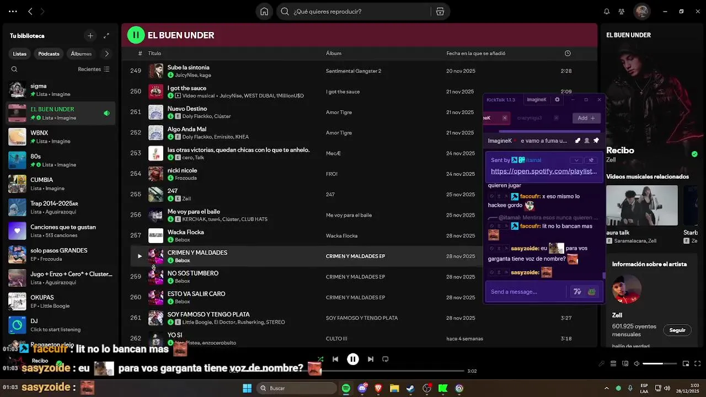Close the crazyniga3 tab in KickTalk
The height and width of the screenshot is (397, 706).
pyautogui.click(x=556, y=118)
